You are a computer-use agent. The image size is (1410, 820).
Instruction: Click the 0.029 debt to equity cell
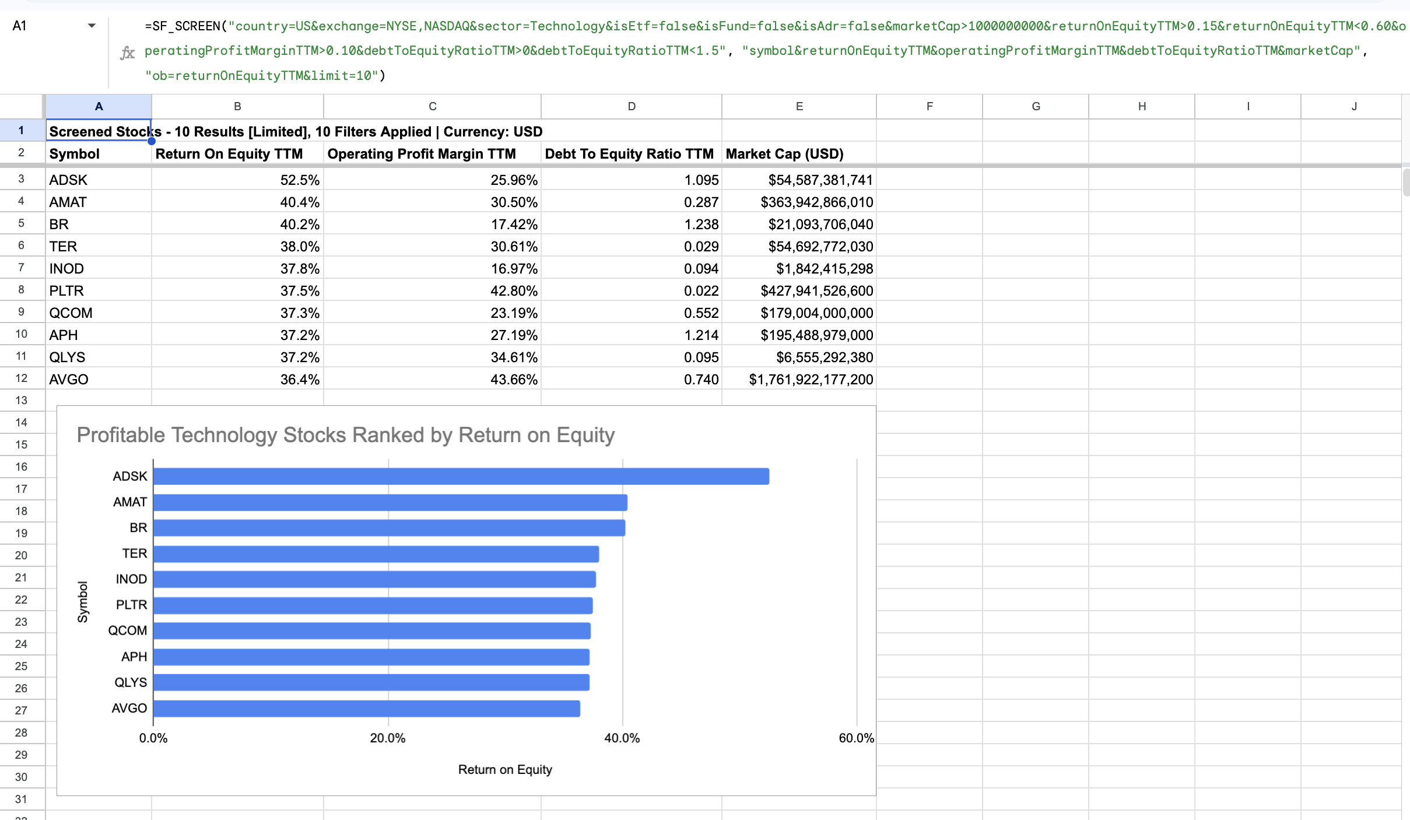pos(632,246)
